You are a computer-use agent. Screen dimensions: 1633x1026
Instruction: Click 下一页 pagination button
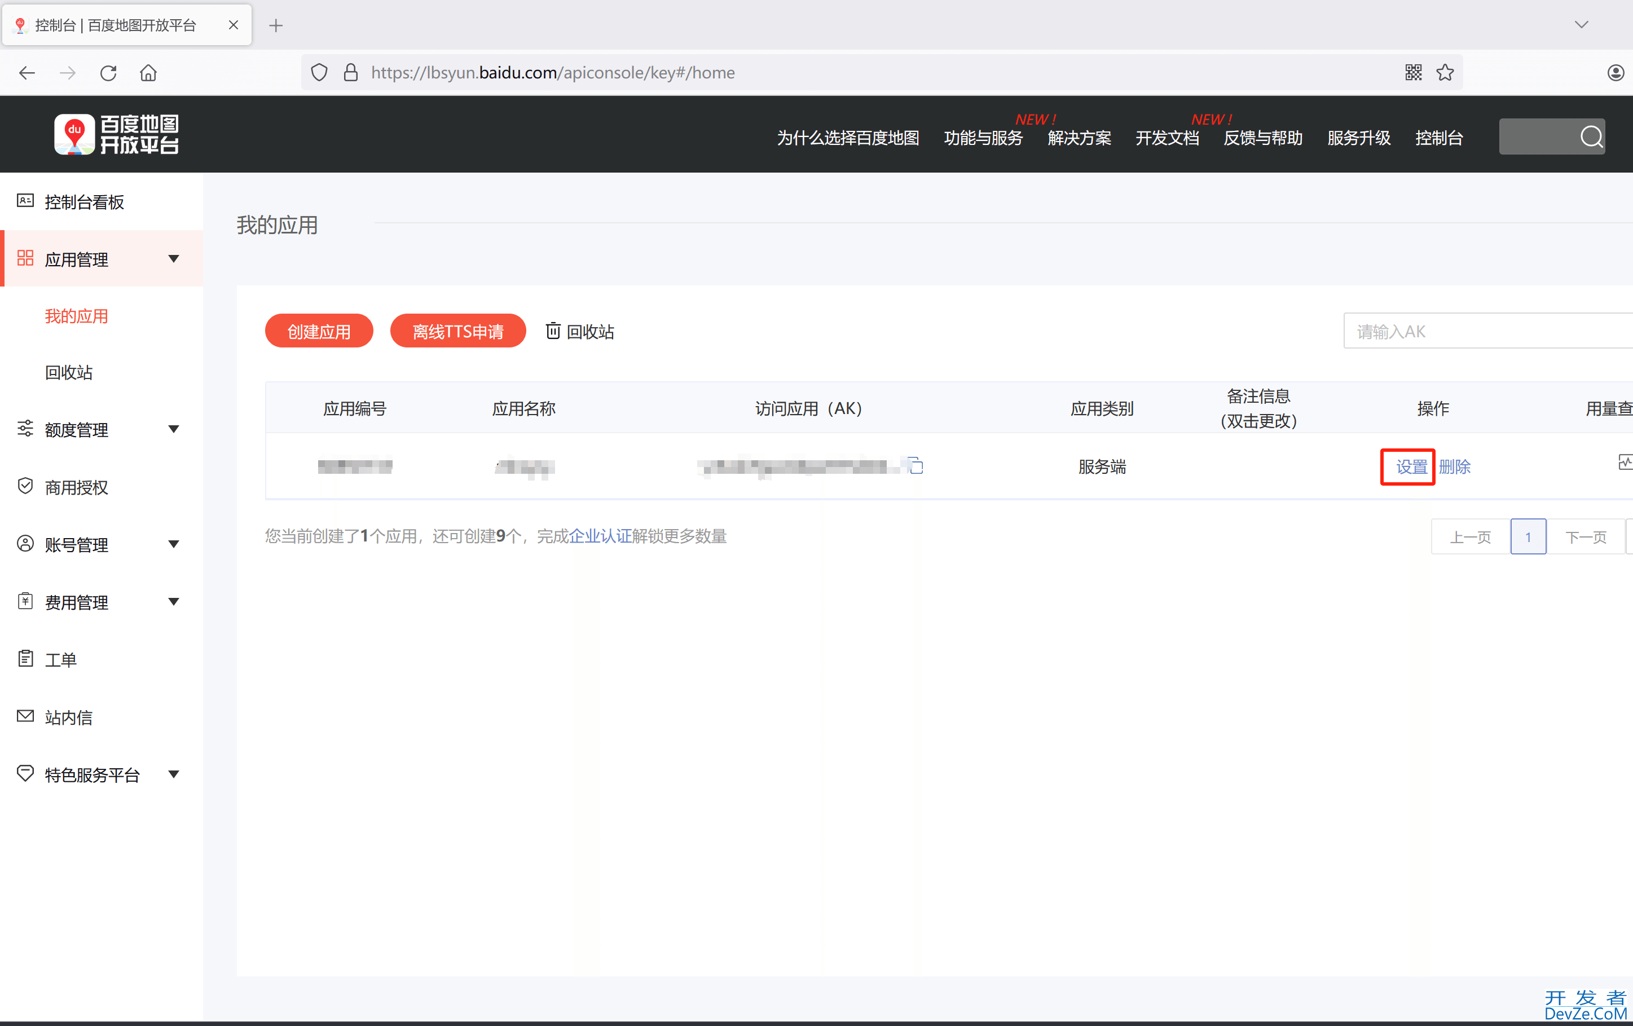coord(1586,536)
